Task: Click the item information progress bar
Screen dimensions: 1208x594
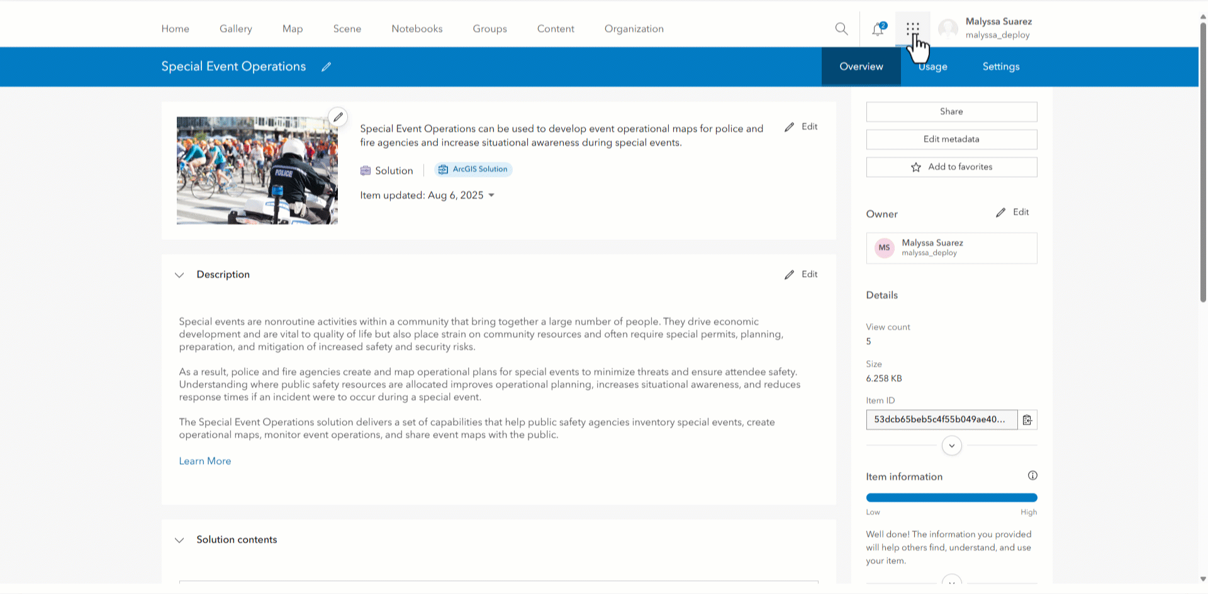Action: pos(951,498)
